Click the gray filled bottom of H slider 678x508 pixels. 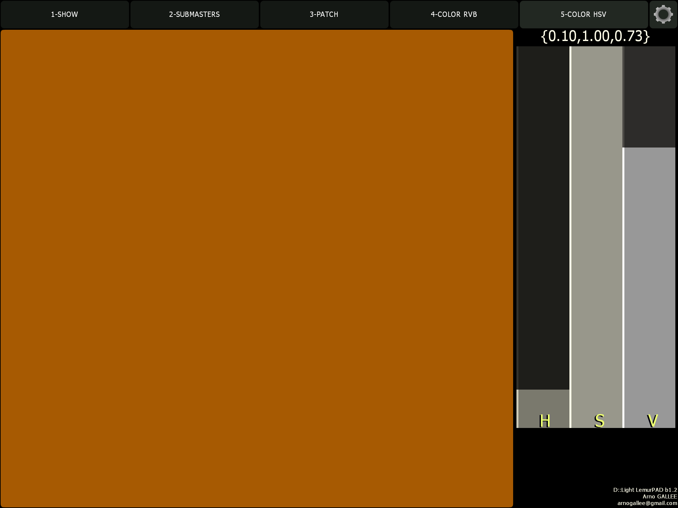pos(543,401)
